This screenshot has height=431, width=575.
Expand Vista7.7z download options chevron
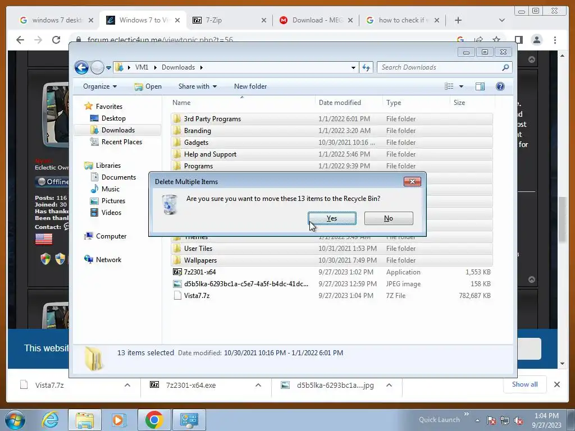[x=127, y=385]
